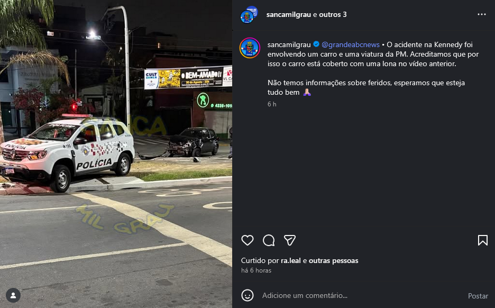Open the three-dot more options menu
Screen dimensions: 495x308
tap(481, 14)
